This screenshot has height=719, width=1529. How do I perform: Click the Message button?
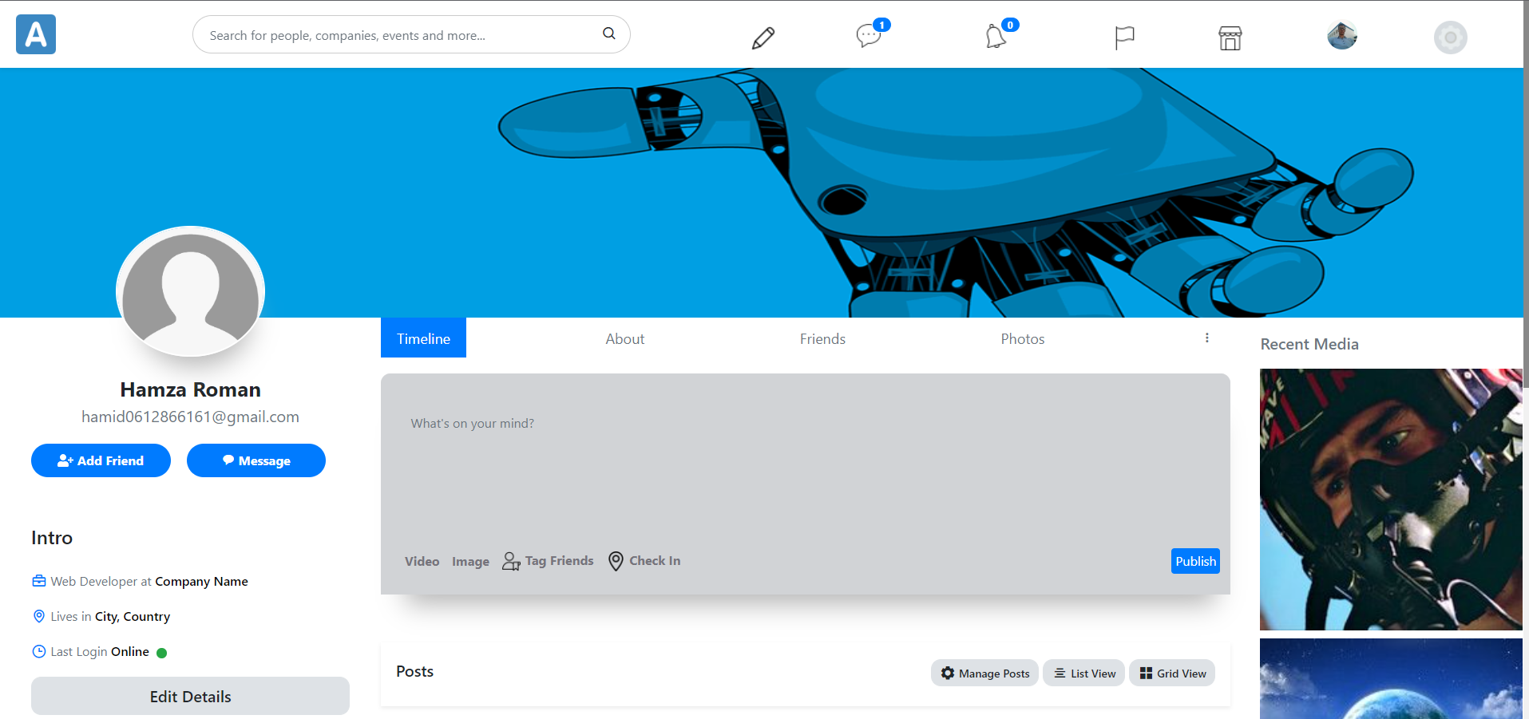pyautogui.click(x=256, y=460)
